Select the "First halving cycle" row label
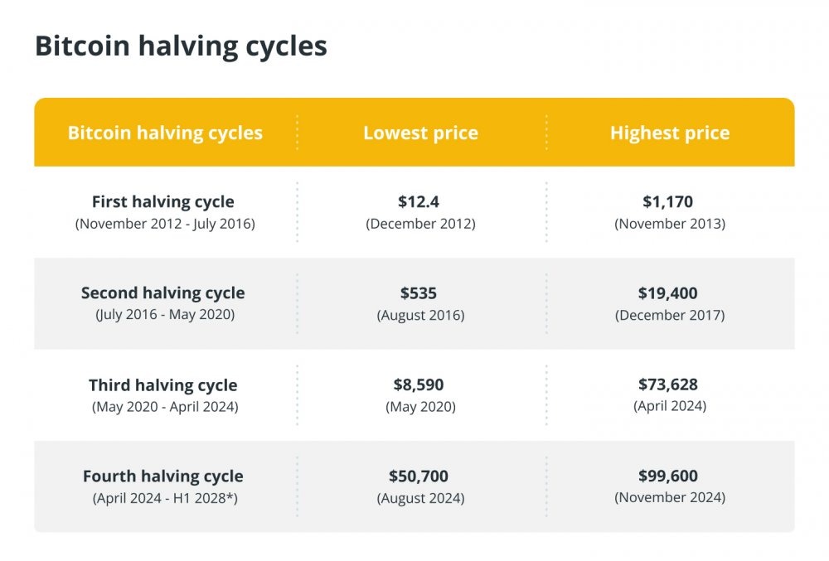Screen dimensions: 829x561 click(163, 201)
